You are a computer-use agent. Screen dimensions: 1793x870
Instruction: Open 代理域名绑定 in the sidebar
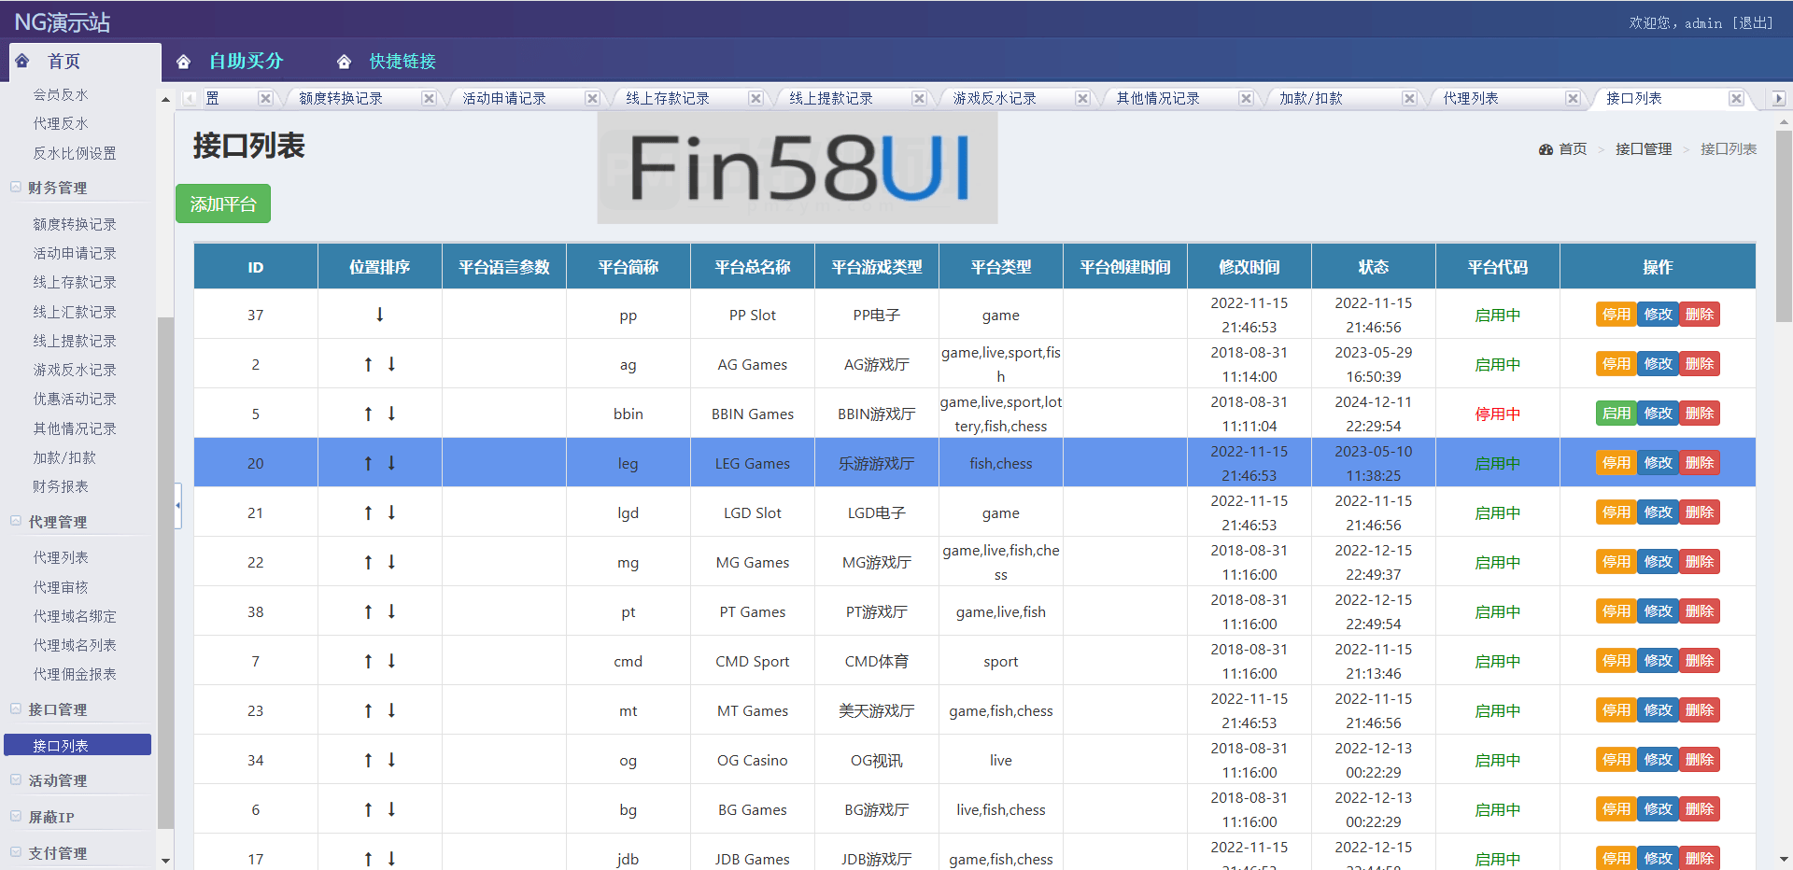coord(75,616)
